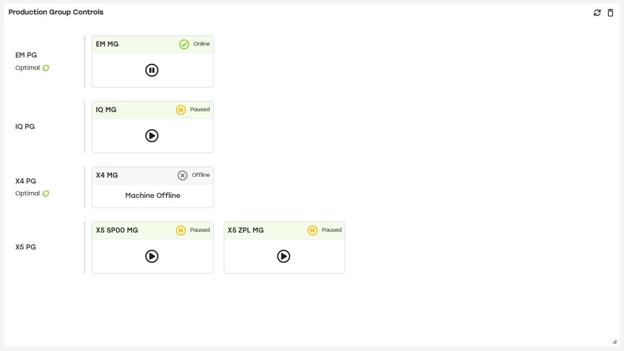This screenshot has width=624, height=351.
Task: Click the X5 PG group label
Action: click(x=25, y=247)
